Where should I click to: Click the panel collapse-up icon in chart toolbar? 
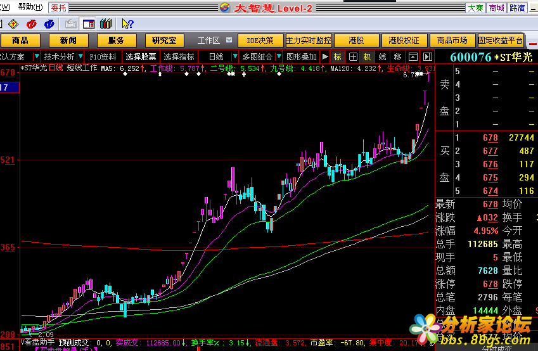413,57
